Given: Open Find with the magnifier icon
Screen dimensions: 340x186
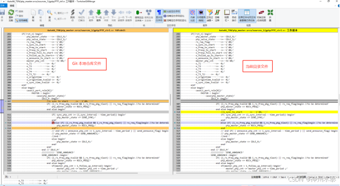Looking at the screenshot, I should pyautogui.click(x=49, y=15).
